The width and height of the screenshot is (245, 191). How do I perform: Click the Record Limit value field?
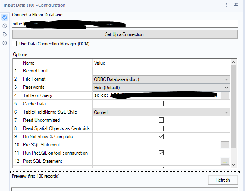point(160,71)
